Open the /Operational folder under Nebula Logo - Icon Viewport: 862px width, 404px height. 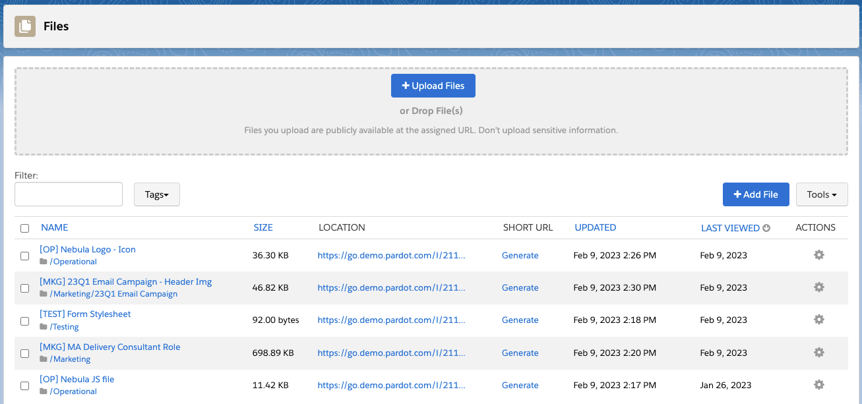click(73, 262)
